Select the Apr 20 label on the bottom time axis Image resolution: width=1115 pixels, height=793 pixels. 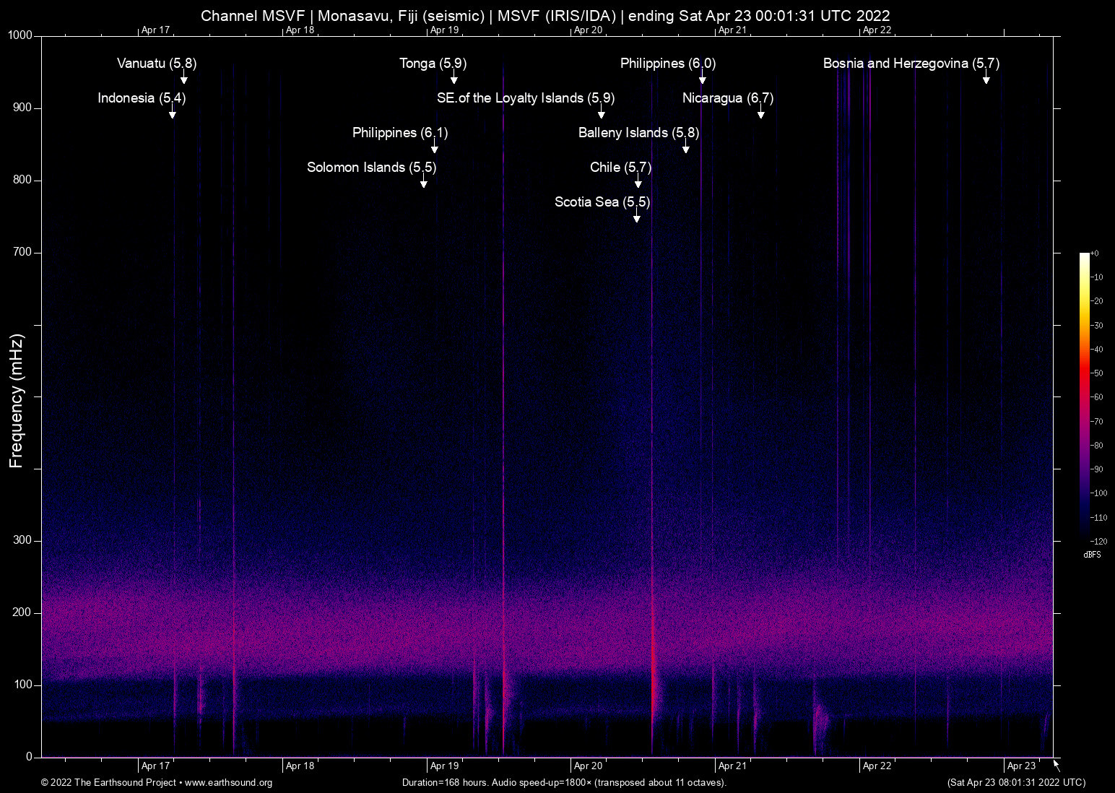(589, 766)
